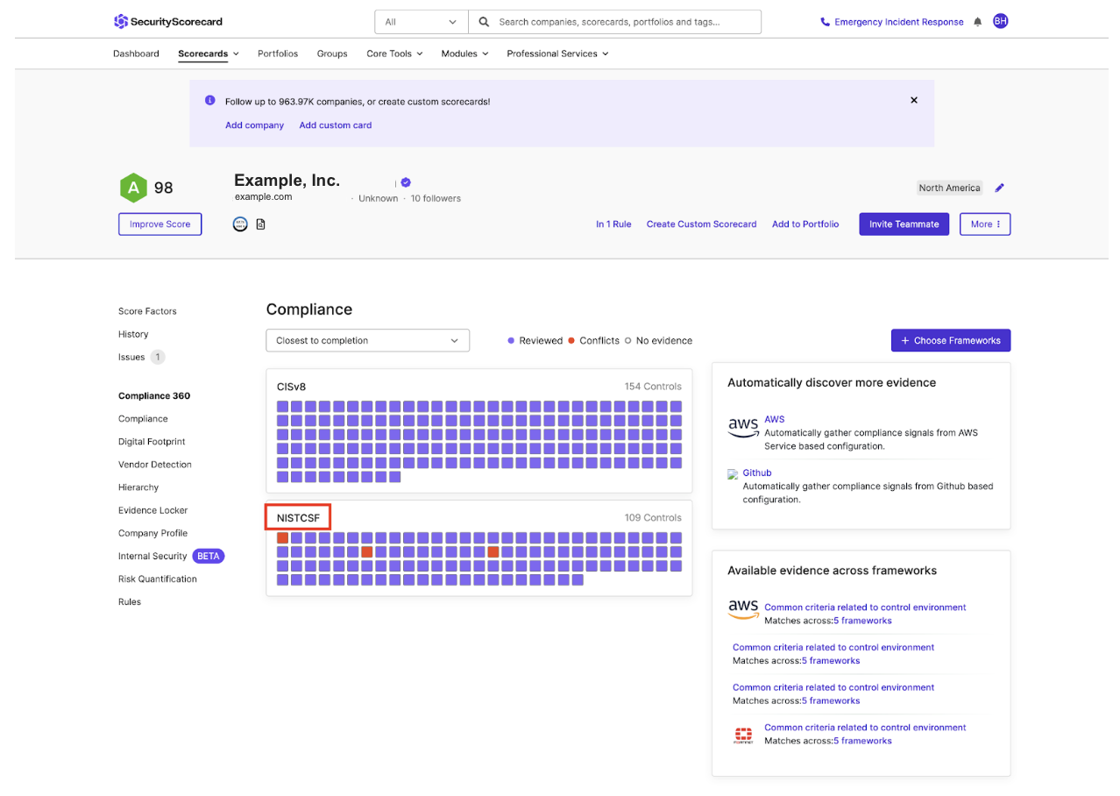Click the grade A hexagon badge

click(133, 188)
